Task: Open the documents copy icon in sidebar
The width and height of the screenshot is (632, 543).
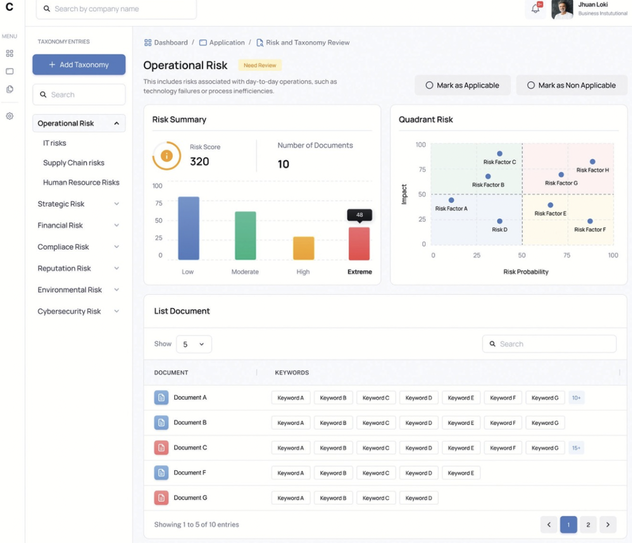Action: point(10,89)
